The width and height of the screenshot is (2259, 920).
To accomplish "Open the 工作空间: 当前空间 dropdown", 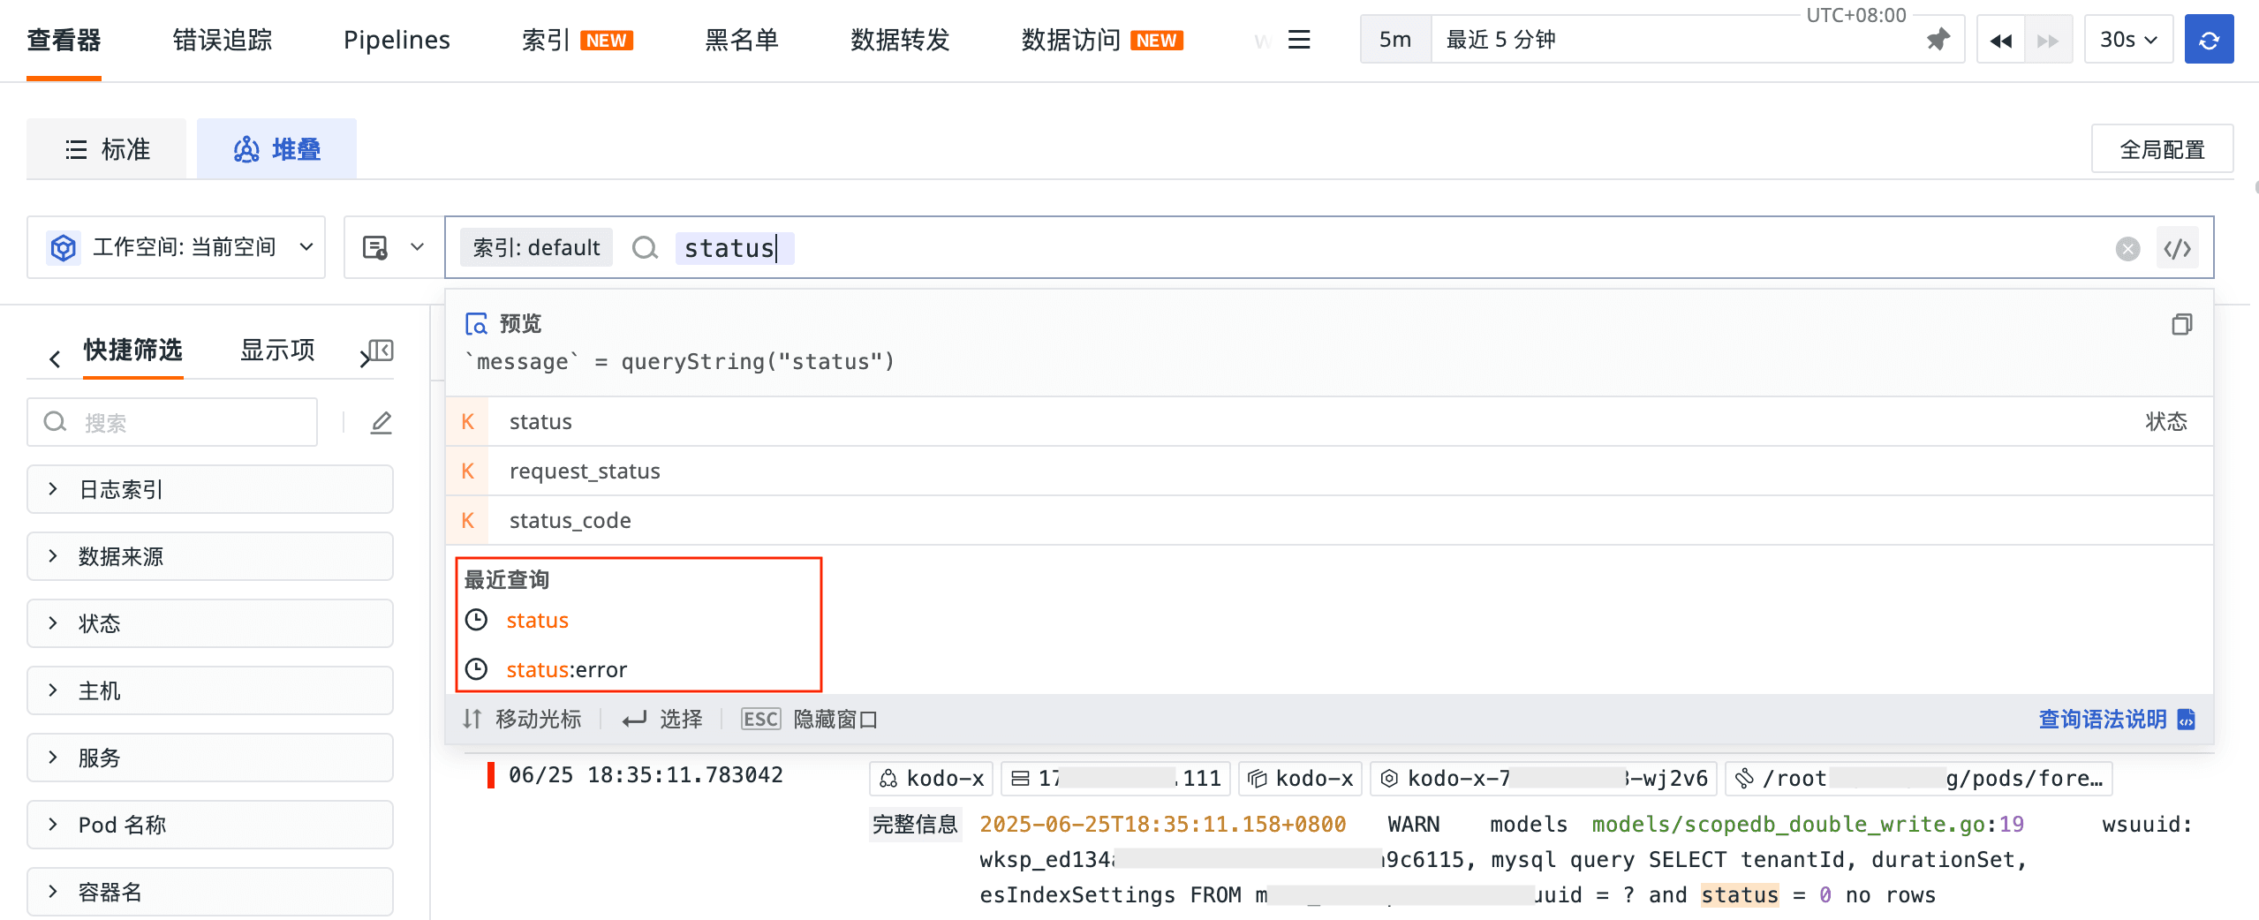I will coord(177,247).
